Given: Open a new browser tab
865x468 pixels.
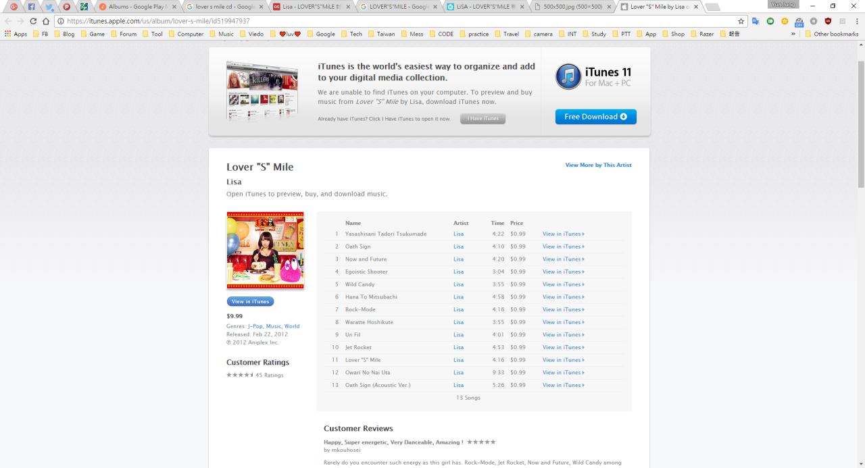Looking at the screenshot, I should pyautogui.click(x=714, y=7).
